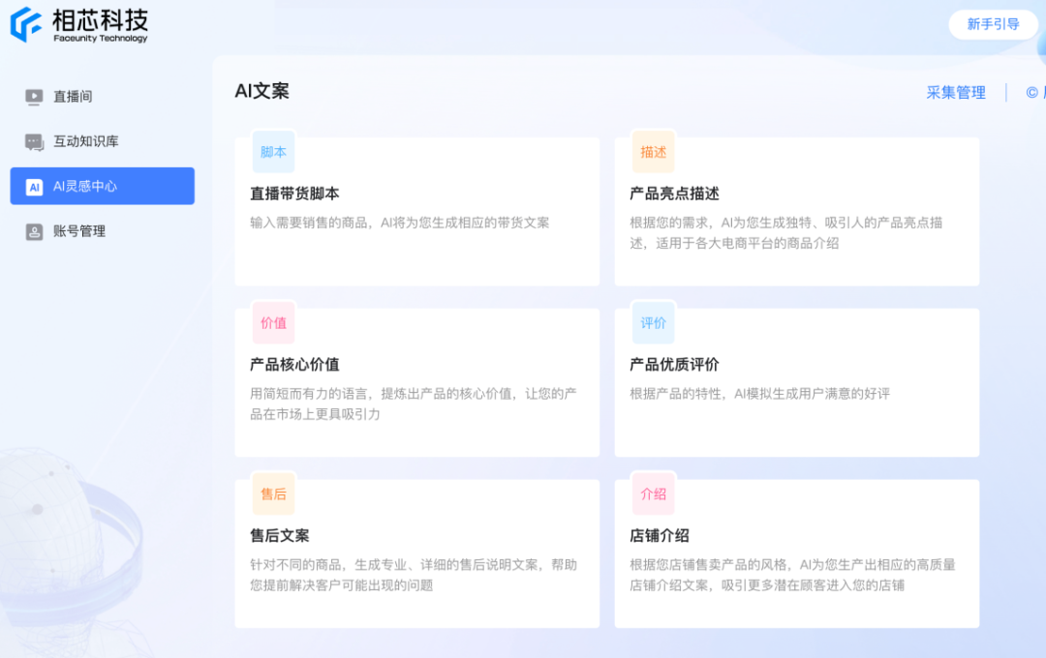1046x658 pixels.
Task: Click the orange 描述 badge icon
Action: pyautogui.click(x=653, y=152)
